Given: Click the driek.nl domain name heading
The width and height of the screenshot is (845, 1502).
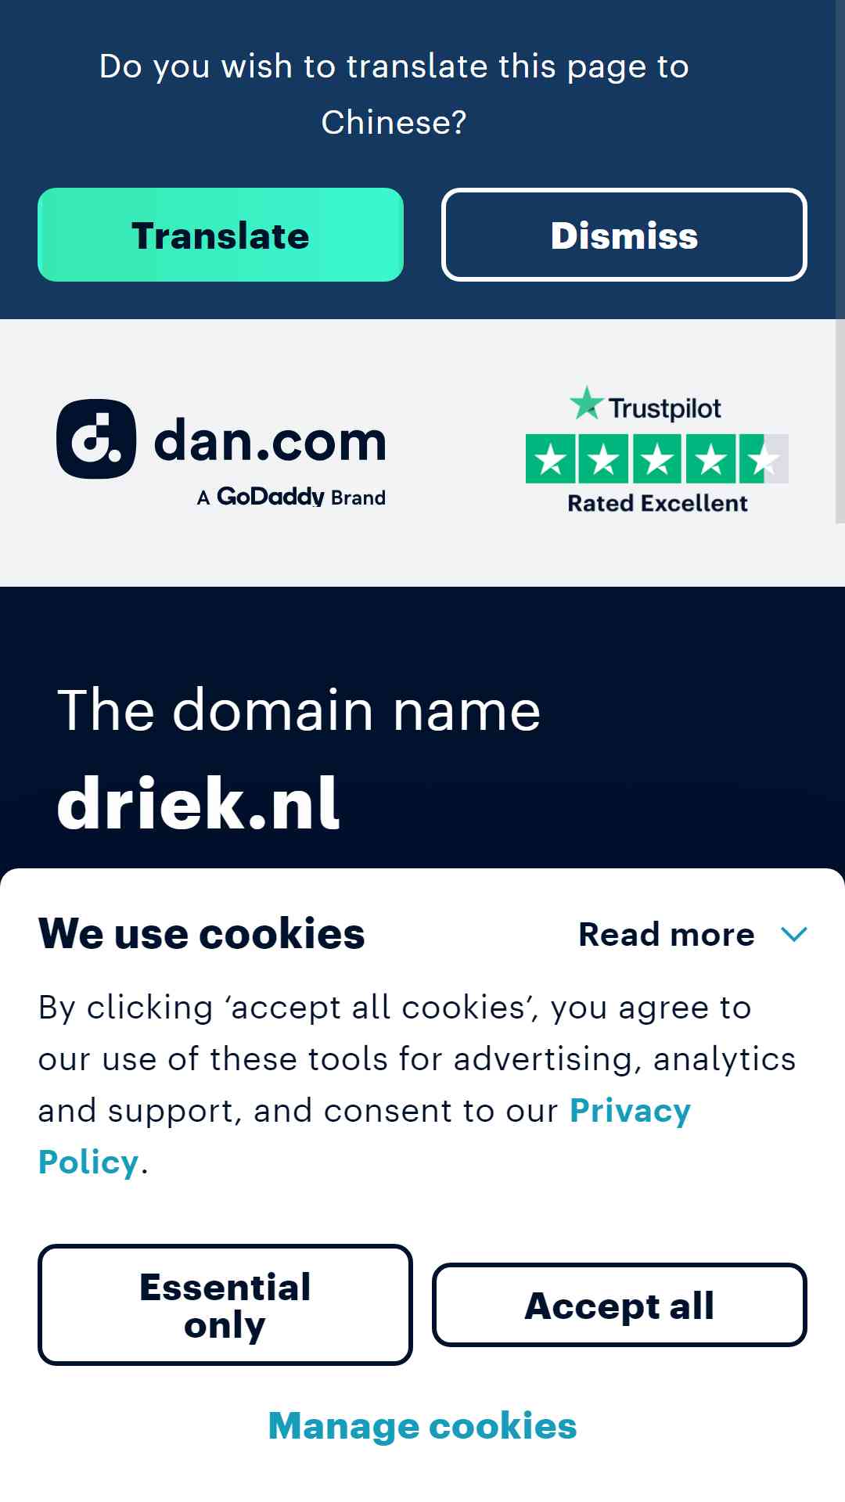Looking at the screenshot, I should coord(199,803).
